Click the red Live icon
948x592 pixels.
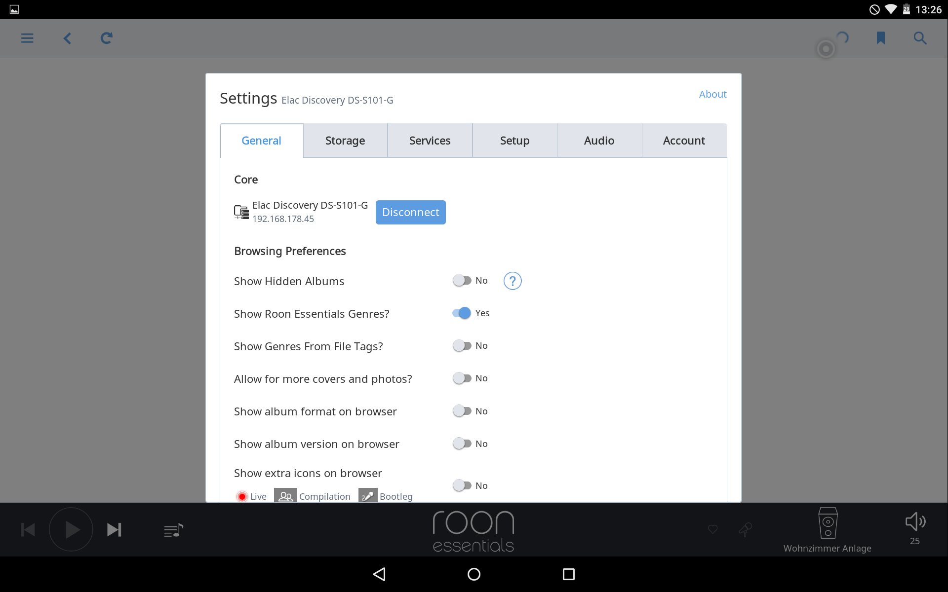(x=242, y=496)
